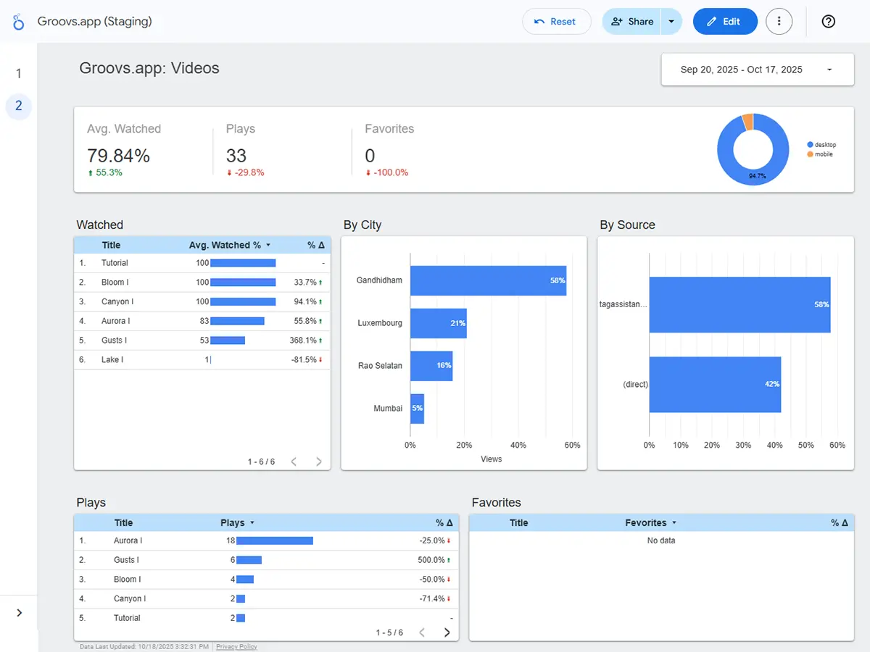Click next page arrow in Watched table
This screenshot has width=870, height=652.
coord(318,461)
